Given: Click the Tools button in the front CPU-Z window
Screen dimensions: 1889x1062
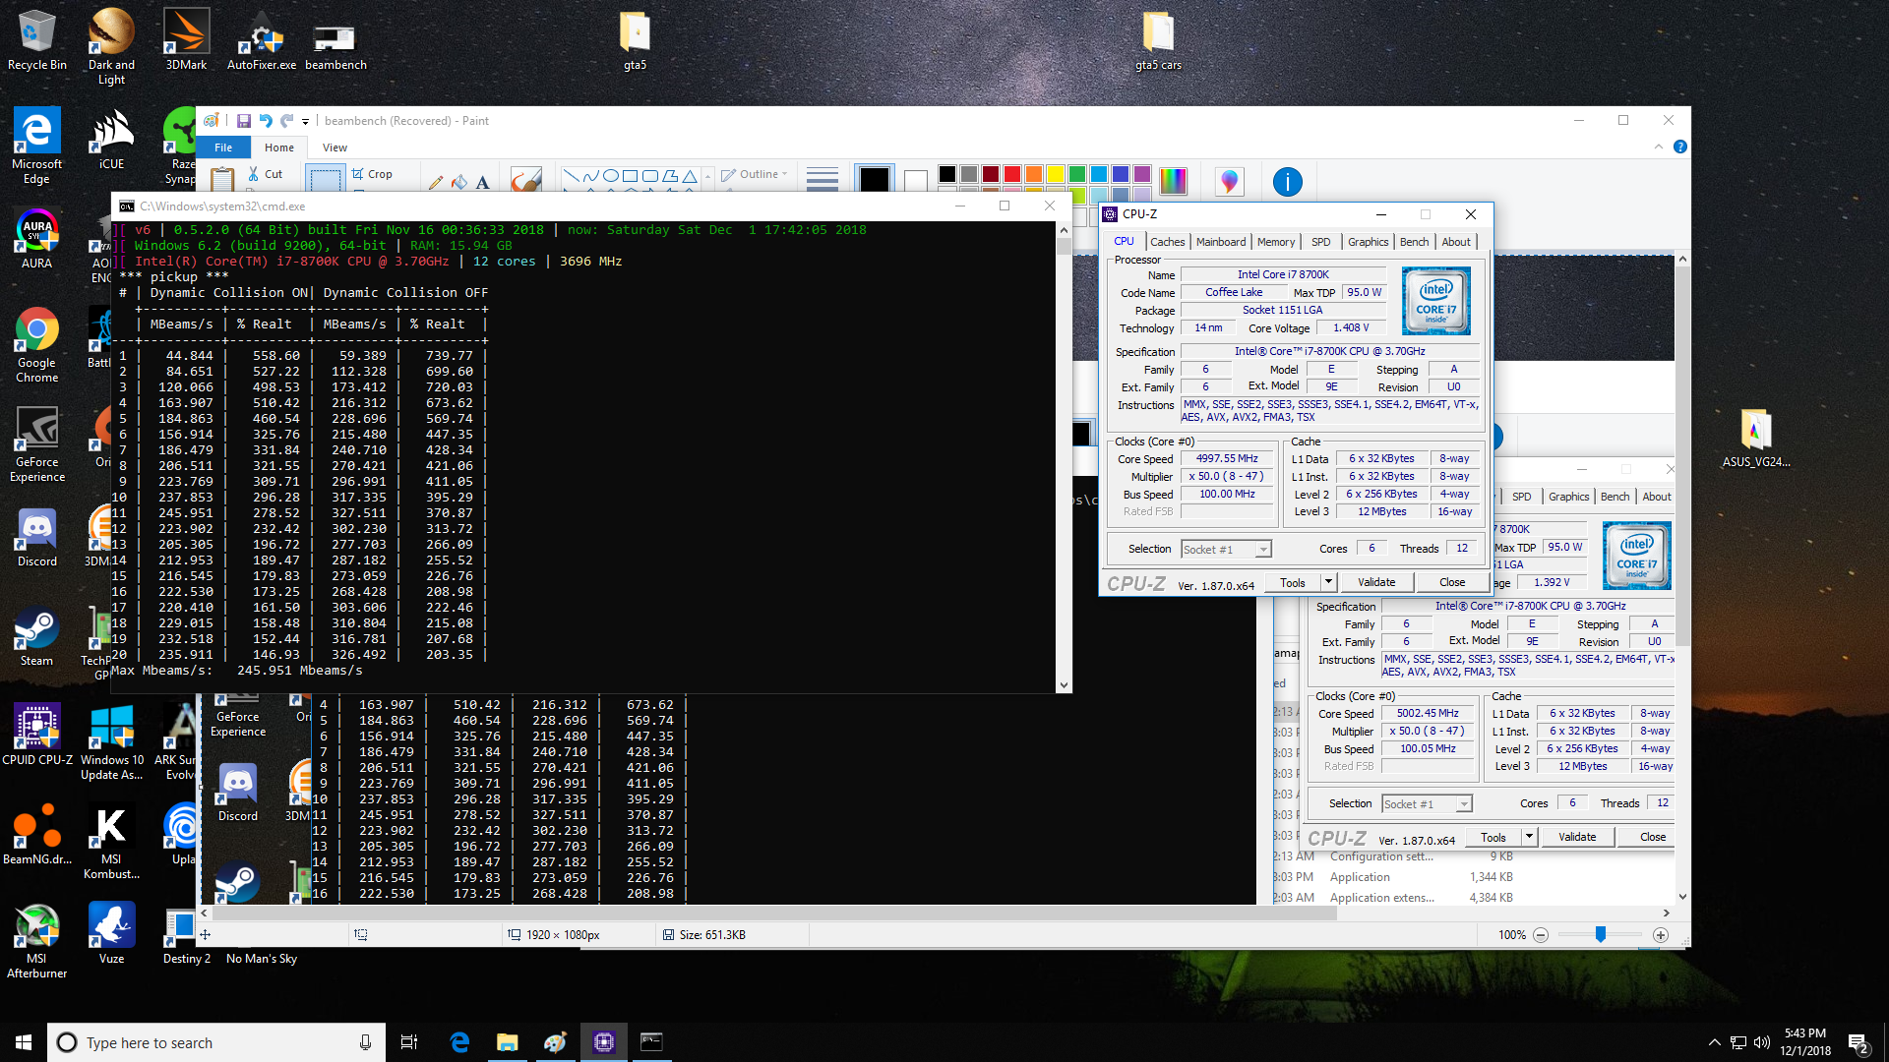Looking at the screenshot, I should [x=1293, y=582].
